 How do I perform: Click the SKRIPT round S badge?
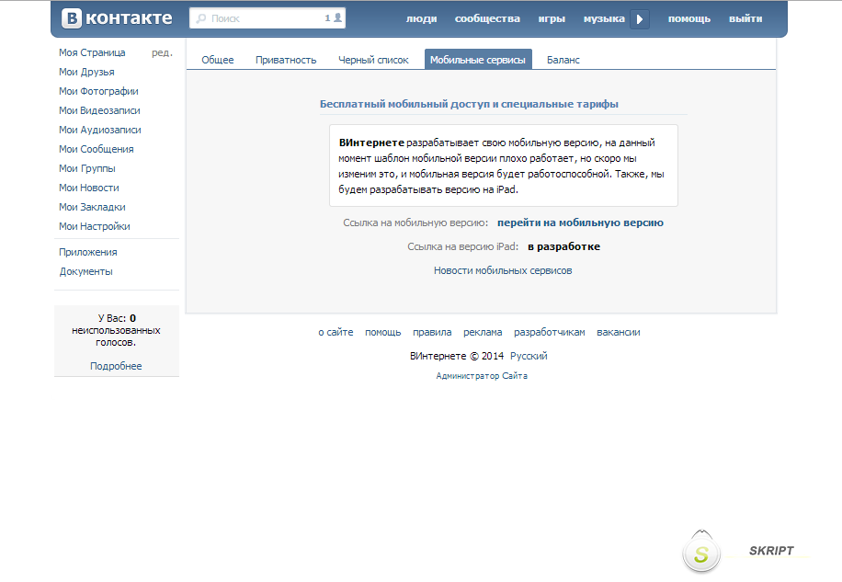(701, 553)
